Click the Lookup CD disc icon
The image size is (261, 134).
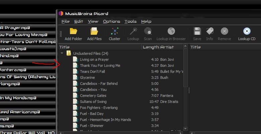pos(247,32)
